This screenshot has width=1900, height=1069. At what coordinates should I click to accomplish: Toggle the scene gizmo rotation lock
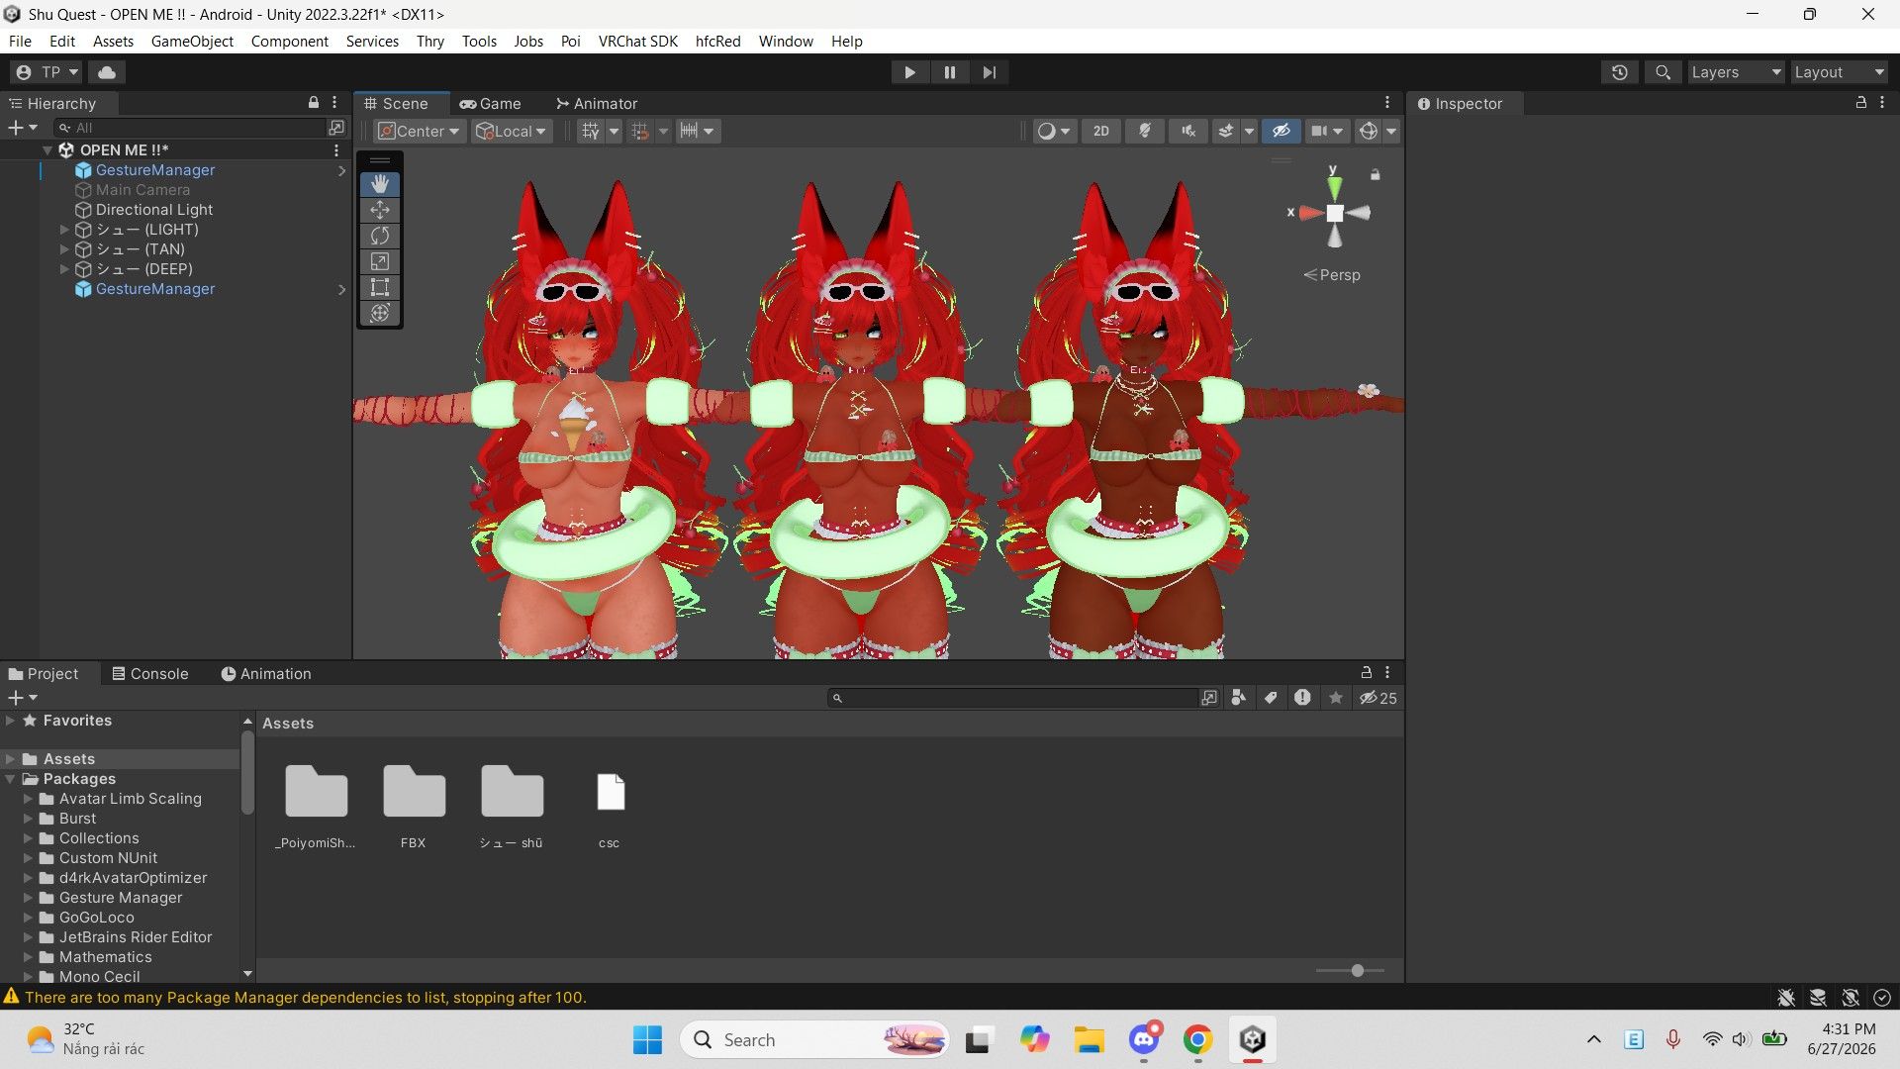click(x=1375, y=175)
